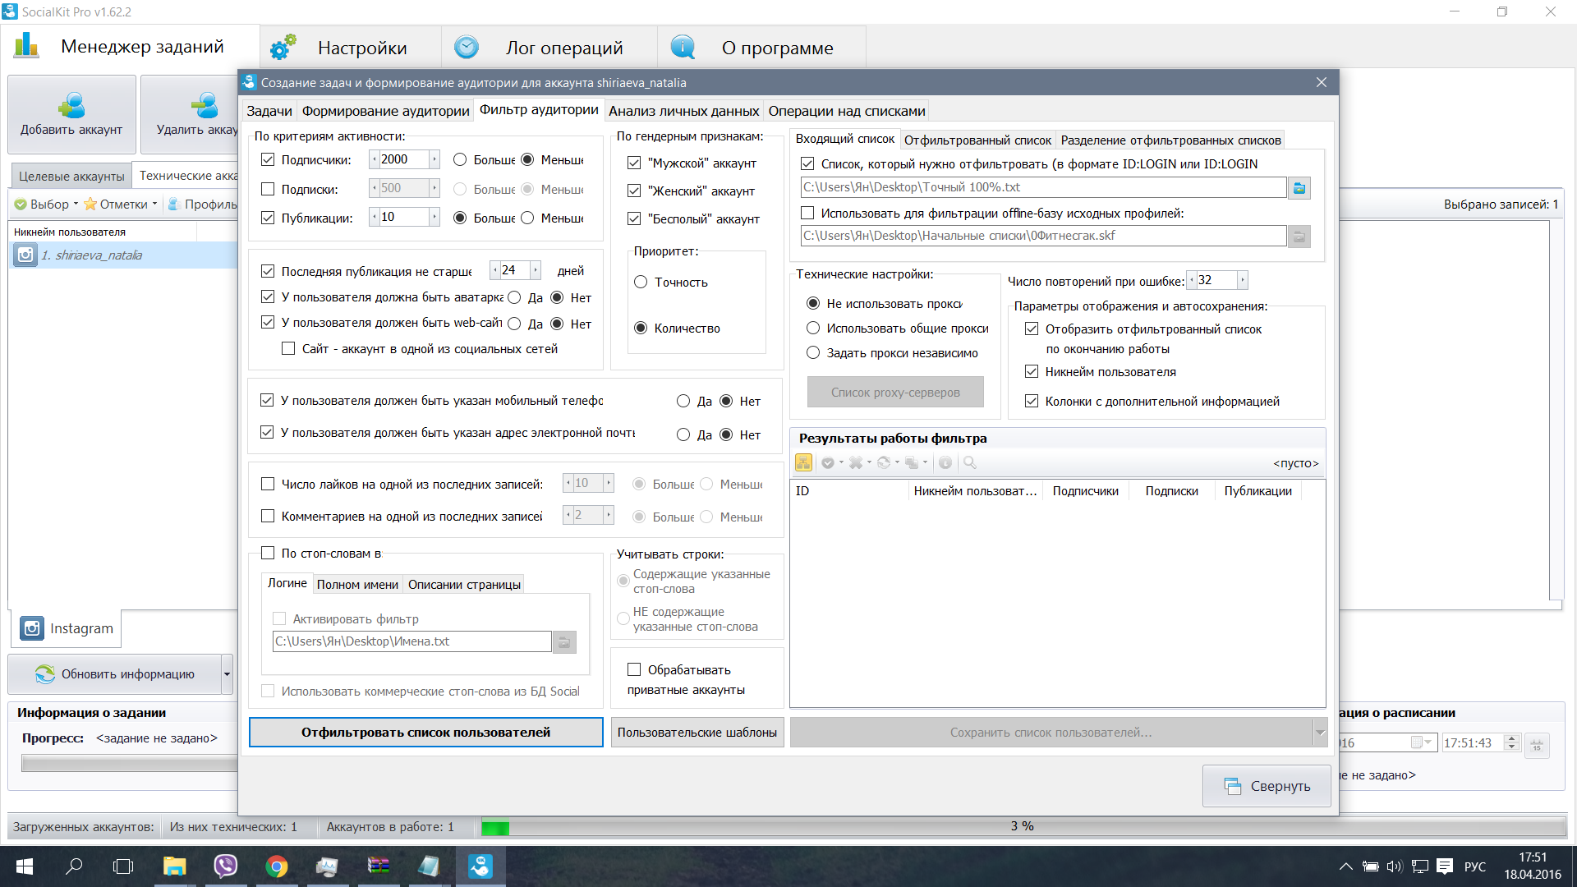1577x887 pixels.
Task: Check По стоп-словам в checkbox
Action: [267, 553]
